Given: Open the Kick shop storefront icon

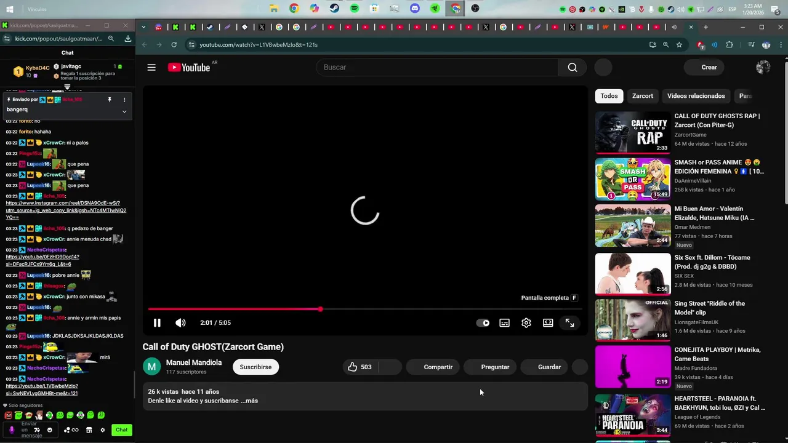Looking at the screenshot, I should point(89,430).
